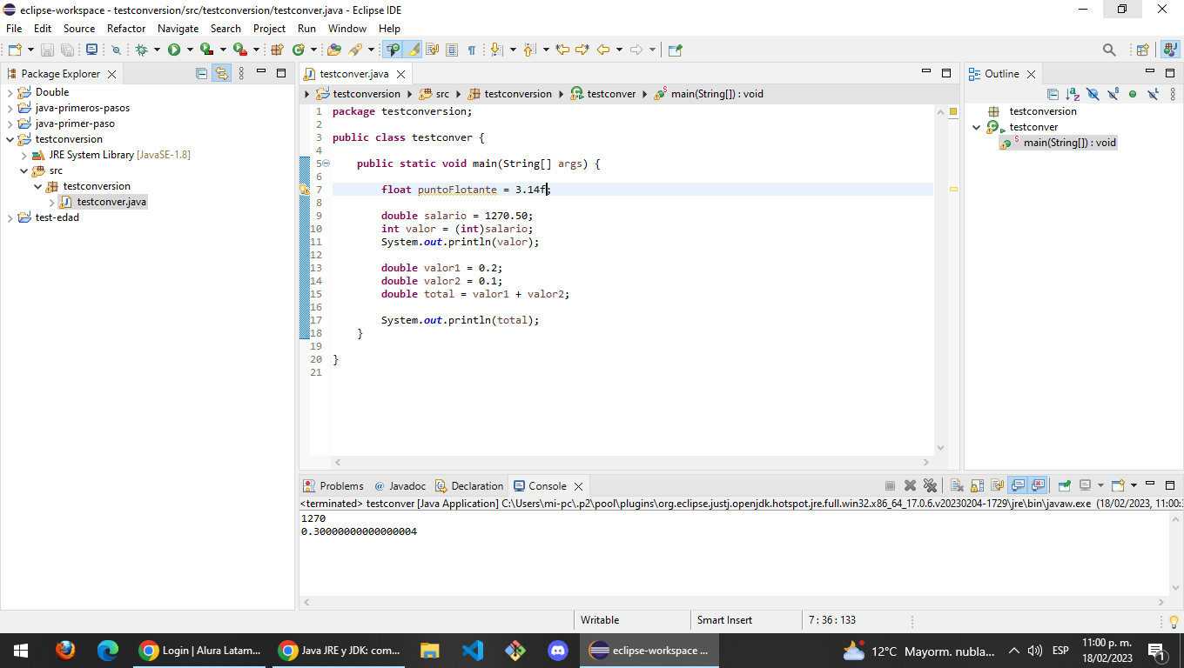
Task: Click Remove All Terminated Launches icon
Action: (930, 485)
